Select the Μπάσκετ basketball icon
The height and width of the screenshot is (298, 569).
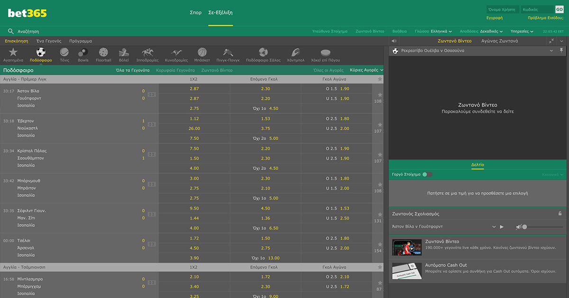202,52
